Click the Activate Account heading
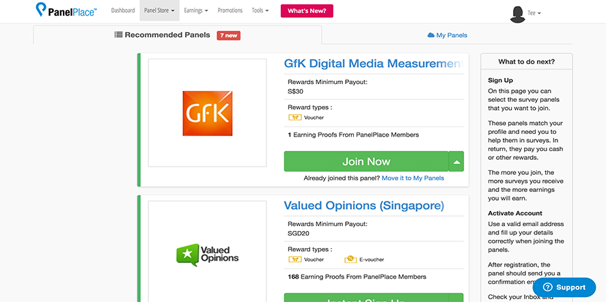The height and width of the screenshot is (302, 606). coord(514,213)
